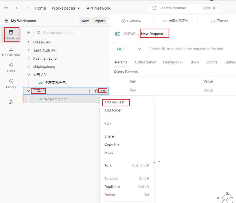Click the back navigation arrow
Screen dimensions: 236x203
click(x=17, y=8)
